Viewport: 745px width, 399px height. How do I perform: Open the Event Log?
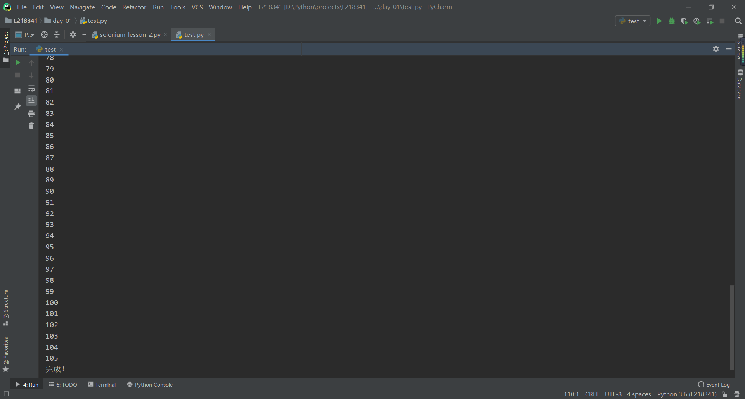(714, 385)
